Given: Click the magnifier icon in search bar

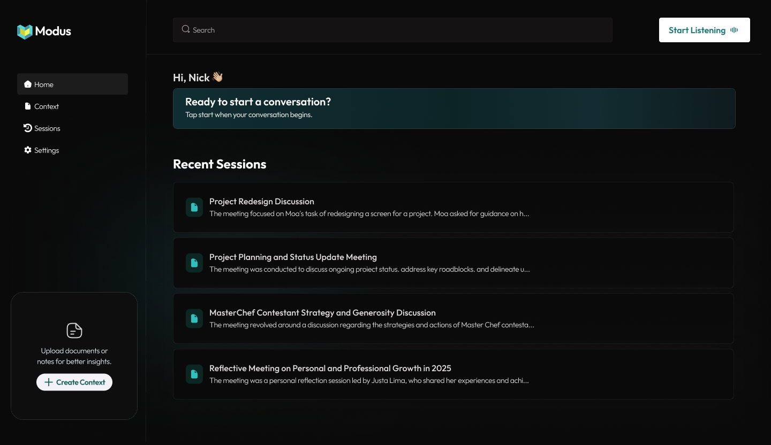Looking at the screenshot, I should pyautogui.click(x=185, y=28).
